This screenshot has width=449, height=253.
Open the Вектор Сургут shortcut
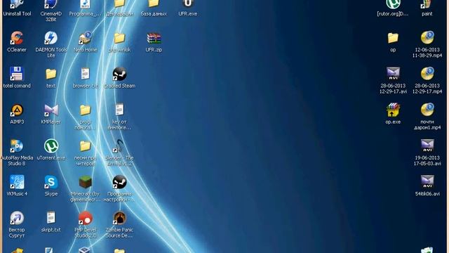pos(17,218)
